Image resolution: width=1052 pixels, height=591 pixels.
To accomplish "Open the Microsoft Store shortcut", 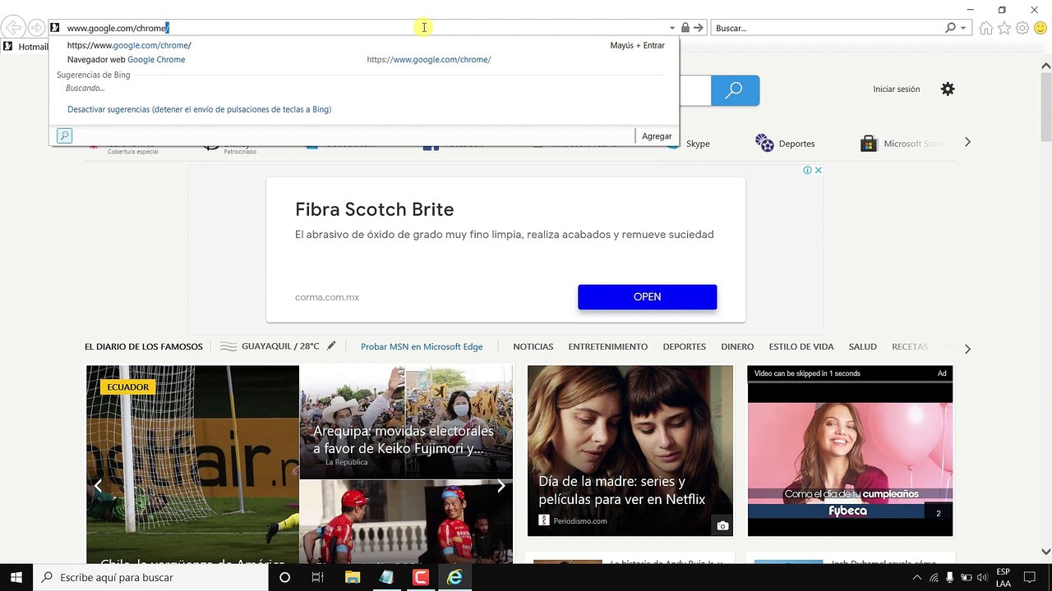I will click(902, 144).
